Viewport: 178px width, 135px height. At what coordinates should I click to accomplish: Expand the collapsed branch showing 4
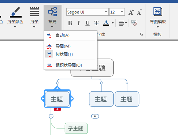coord(95,116)
